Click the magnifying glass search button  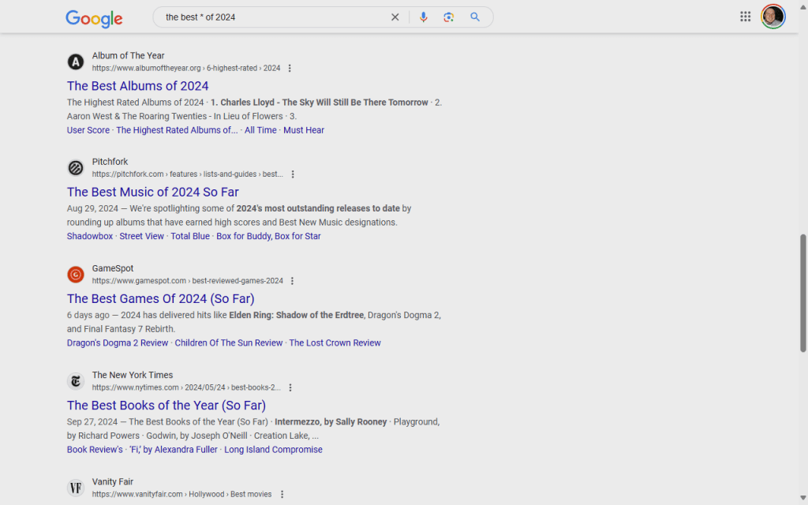[475, 17]
